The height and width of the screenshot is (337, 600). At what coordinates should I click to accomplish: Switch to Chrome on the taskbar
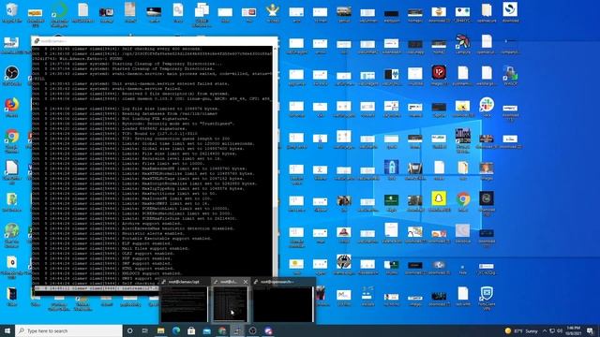222,330
